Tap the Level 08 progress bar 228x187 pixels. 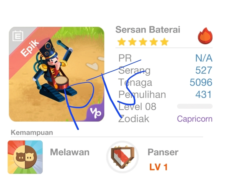tap(195, 106)
